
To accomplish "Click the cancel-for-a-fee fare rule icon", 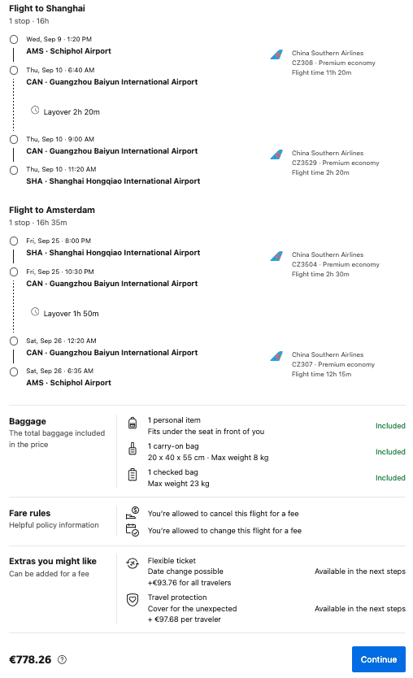I will coord(133,513).
